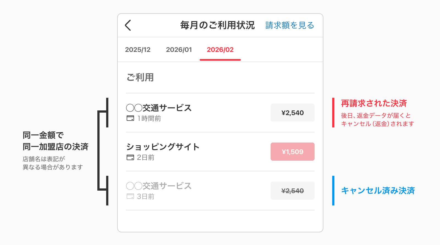Click wallet icon beside 1時間前
The height and width of the screenshot is (245, 440).
pos(130,118)
